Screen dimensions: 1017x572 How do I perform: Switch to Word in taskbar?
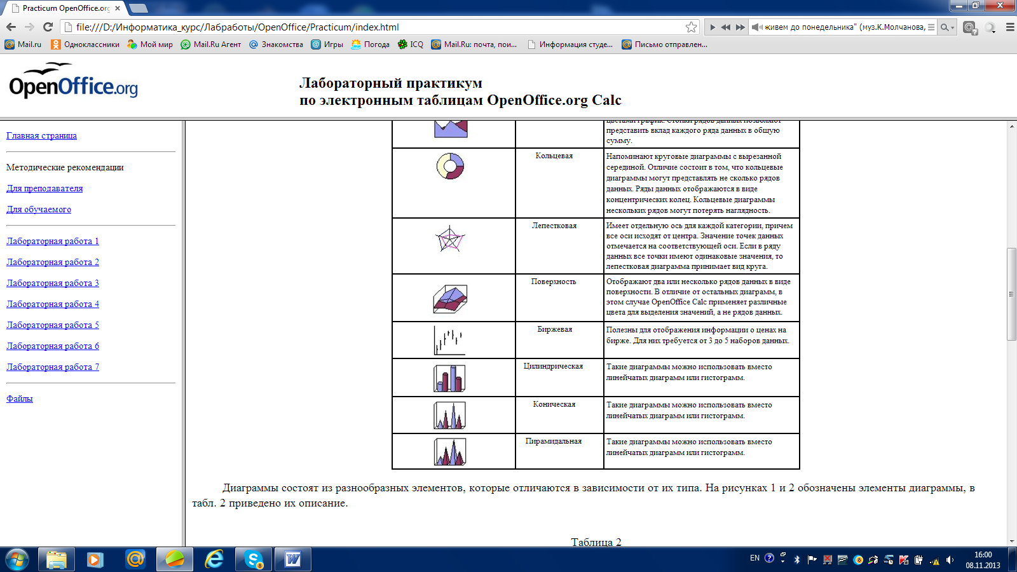[x=293, y=559]
